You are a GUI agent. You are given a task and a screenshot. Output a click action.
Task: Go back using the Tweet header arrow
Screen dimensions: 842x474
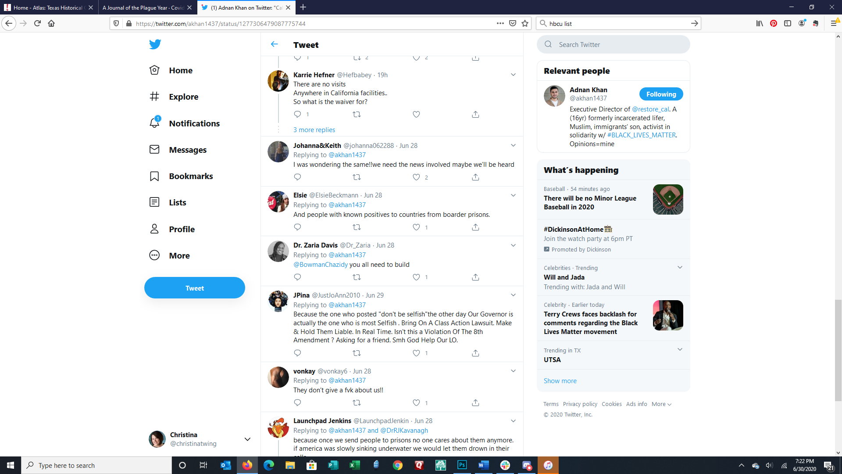275,44
